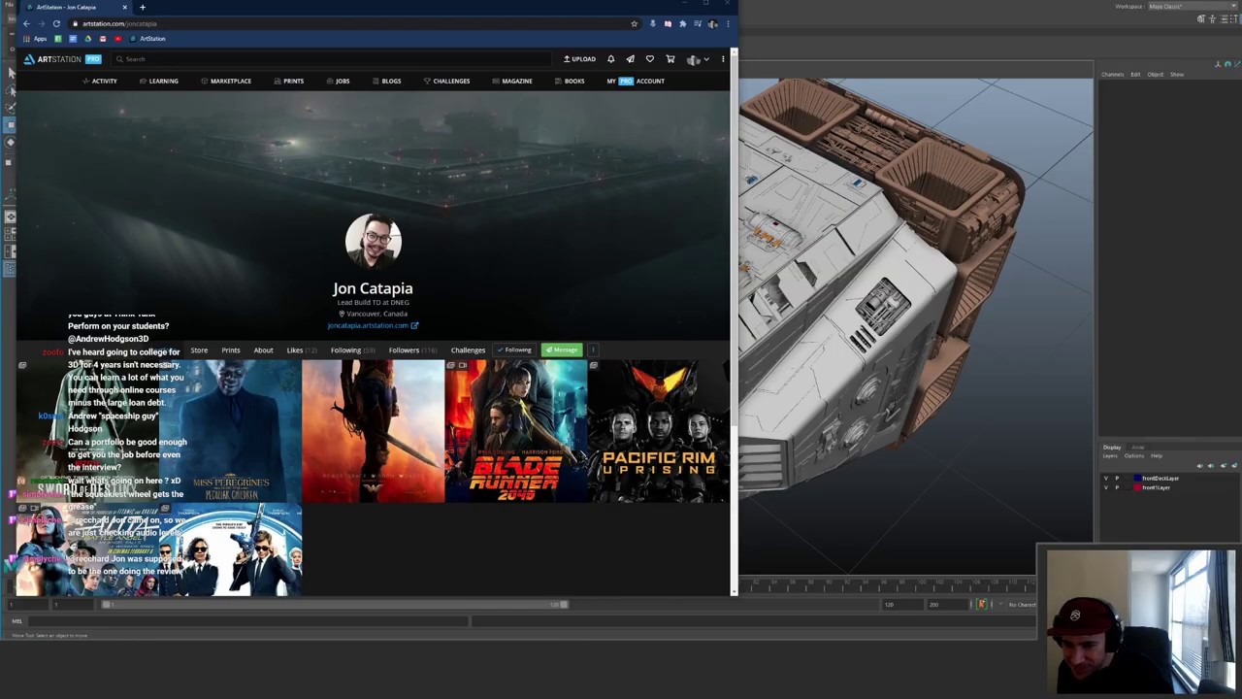1242x699 pixels.
Task: Open ArtStation messages paper-plane icon
Action: [x=630, y=59]
